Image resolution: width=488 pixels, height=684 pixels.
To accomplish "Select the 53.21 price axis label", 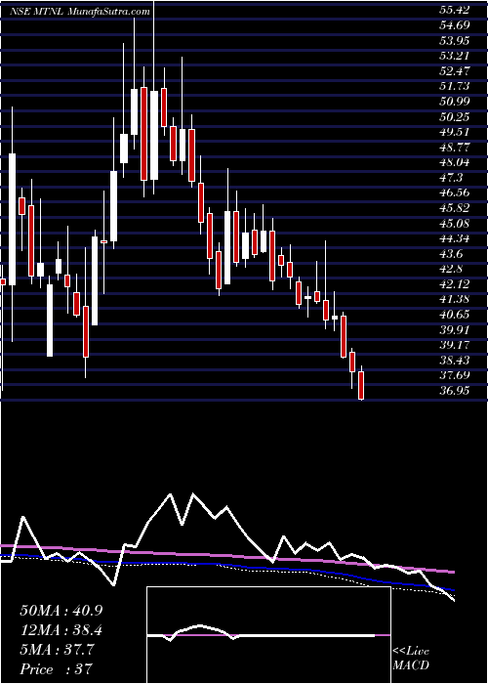I will tap(454, 56).
